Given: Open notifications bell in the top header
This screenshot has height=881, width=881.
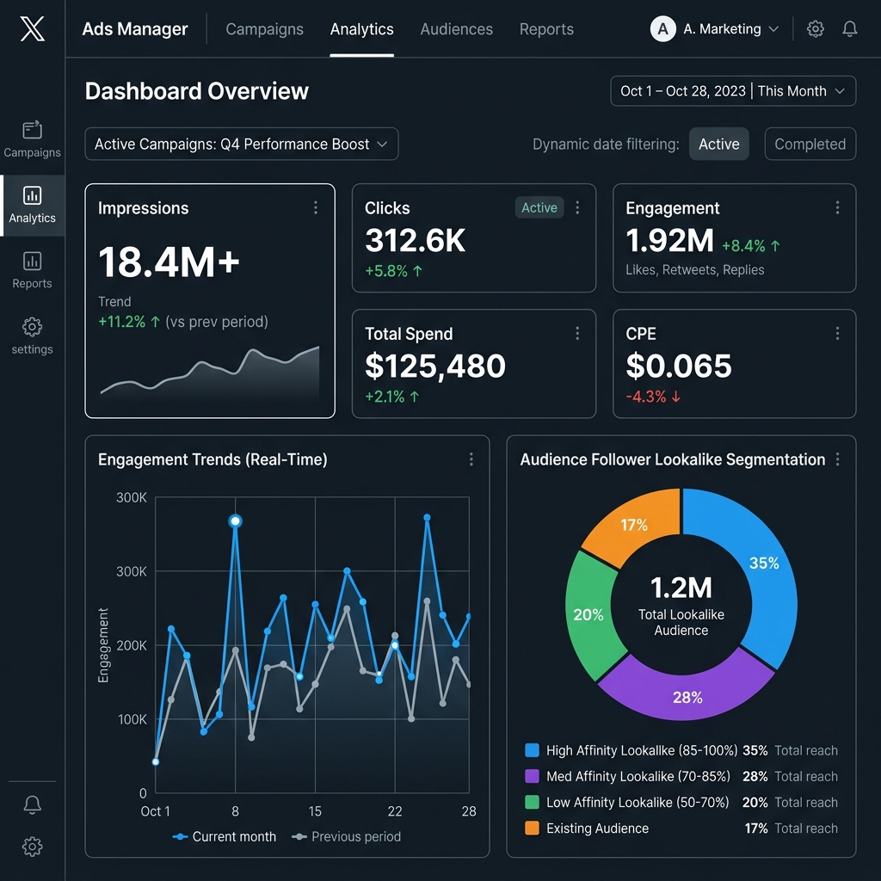Looking at the screenshot, I should point(849,28).
